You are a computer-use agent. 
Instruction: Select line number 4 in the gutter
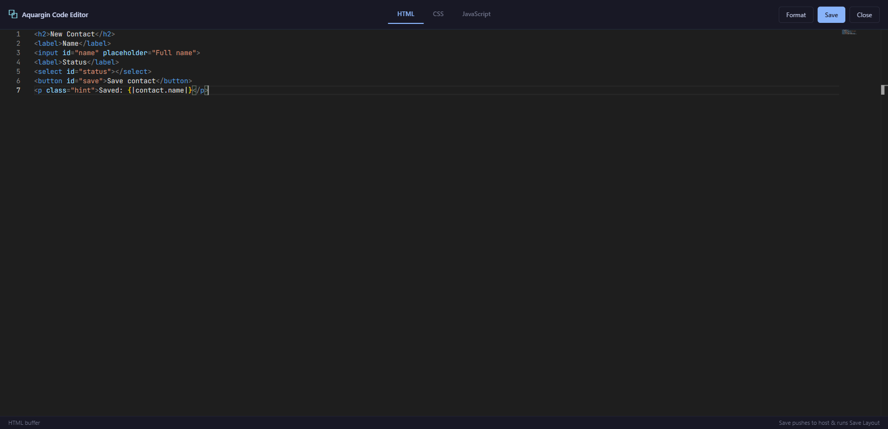coord(18,62)
